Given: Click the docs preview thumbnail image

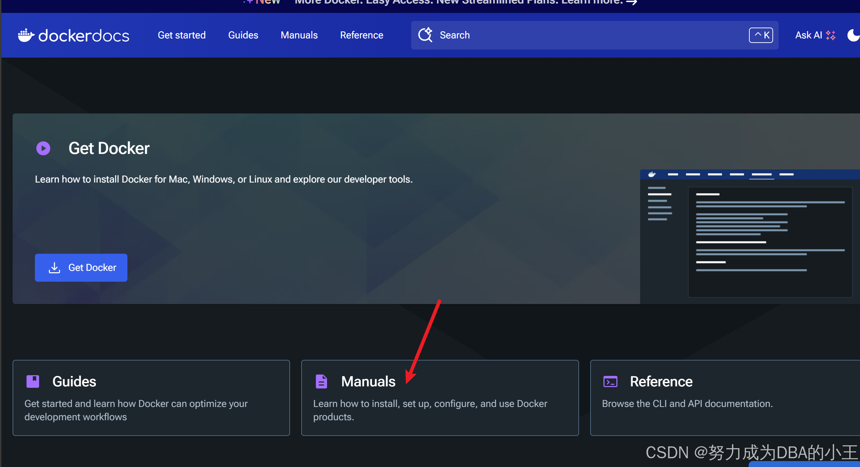Looking at the screenshot, I should point(749,237).
